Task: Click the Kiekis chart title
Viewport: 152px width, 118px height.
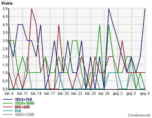Action: click(7, 3)
